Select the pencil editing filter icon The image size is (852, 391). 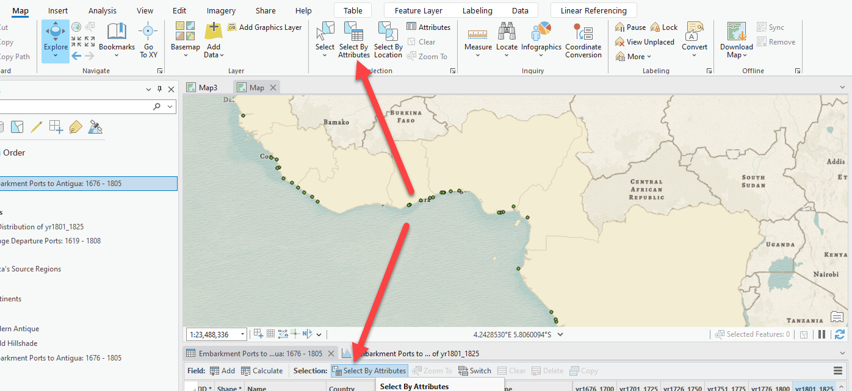[36, 127]
